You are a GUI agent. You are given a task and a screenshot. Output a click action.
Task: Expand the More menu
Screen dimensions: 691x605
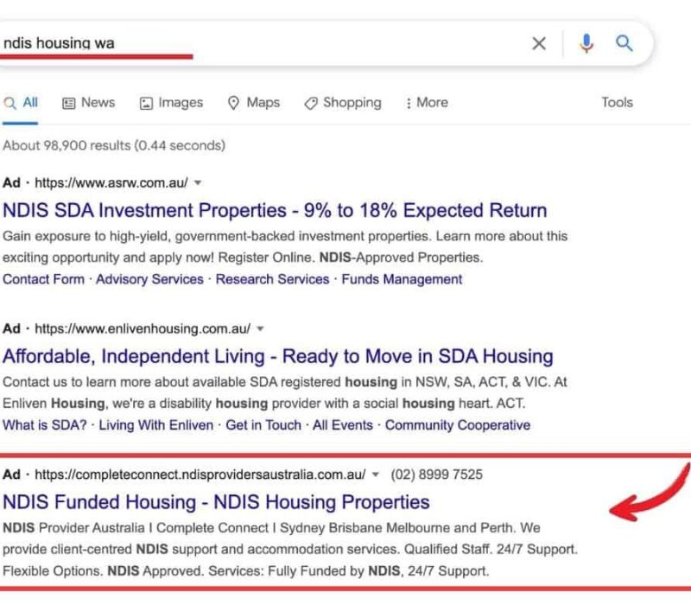(426, 102)
